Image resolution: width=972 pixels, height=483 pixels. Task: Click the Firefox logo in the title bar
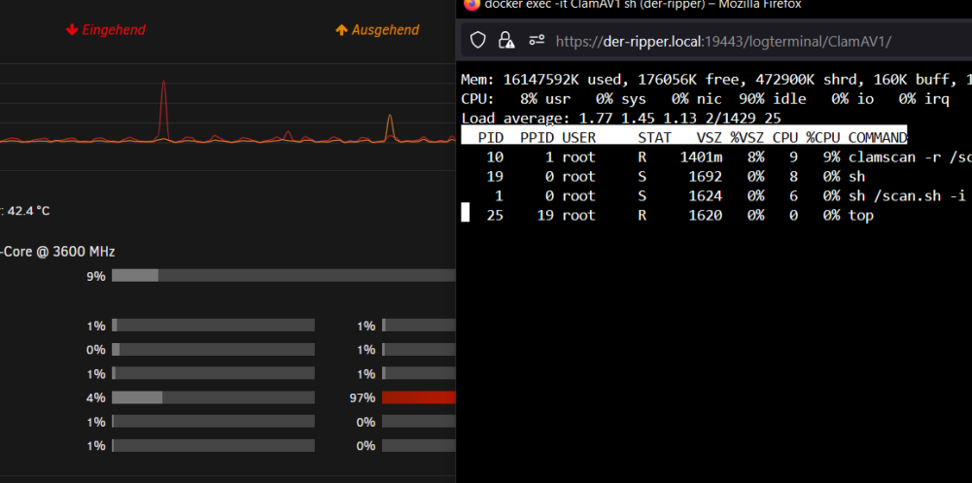coord(471,4)
